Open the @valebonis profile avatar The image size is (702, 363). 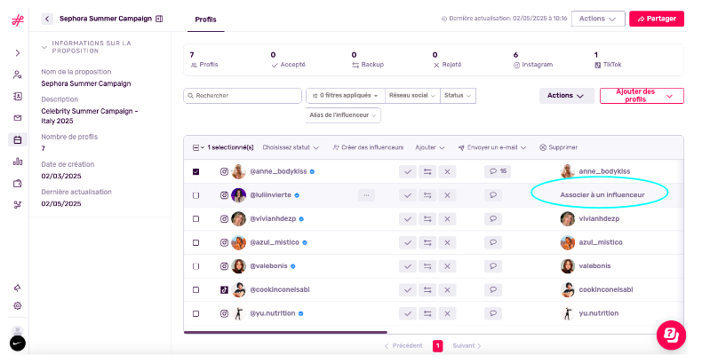(239, 266)
